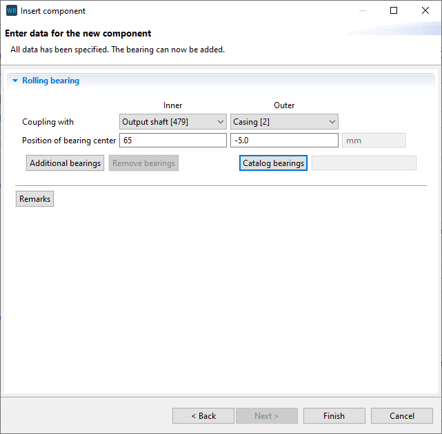This screenshot has width=442, height=434.
Task: Open the Catalog bearings selection
Action: click(273, 163)
